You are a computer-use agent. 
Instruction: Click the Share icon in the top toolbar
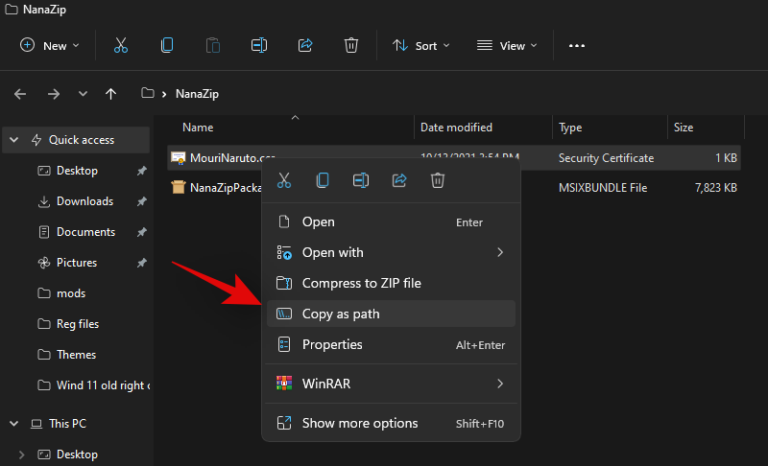tap(305, 45)
